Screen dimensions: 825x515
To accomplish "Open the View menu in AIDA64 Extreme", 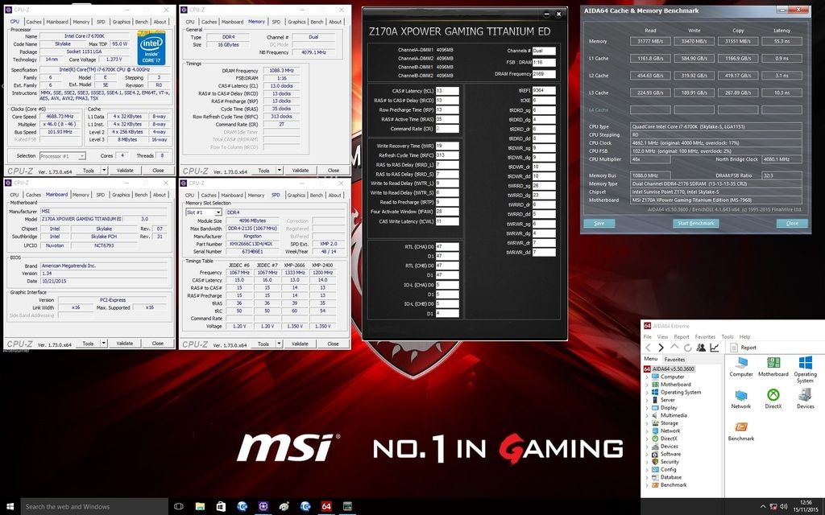I will click(x=662, y=337).
